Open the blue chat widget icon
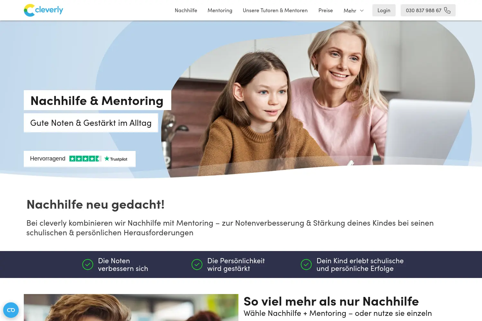Screen dimensions: 482x321 pos(11,310)
